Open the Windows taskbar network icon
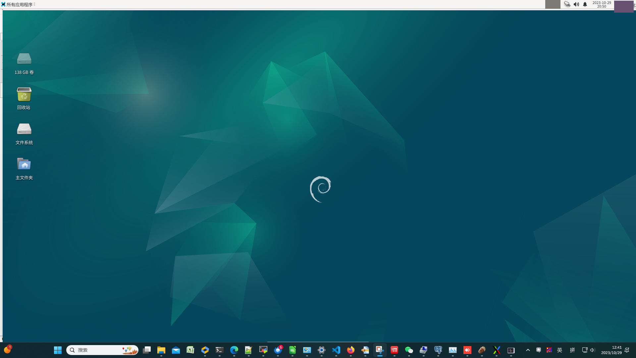 tap(585, 350)
